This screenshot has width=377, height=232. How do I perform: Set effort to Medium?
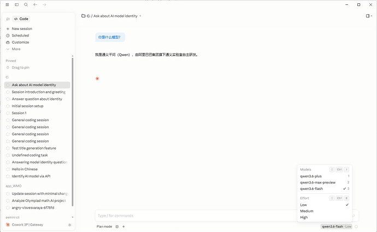325,211
